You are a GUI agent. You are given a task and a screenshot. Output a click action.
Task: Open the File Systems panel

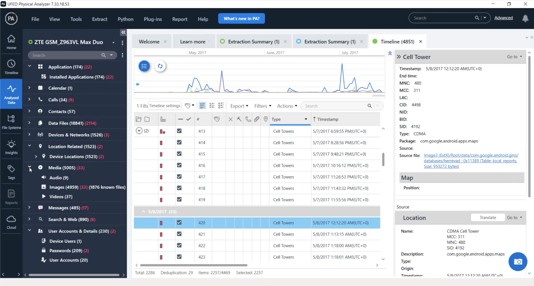(x=11, y=122)
